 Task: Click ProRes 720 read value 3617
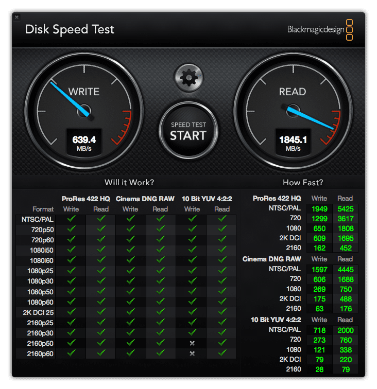(x=346, y=219)
